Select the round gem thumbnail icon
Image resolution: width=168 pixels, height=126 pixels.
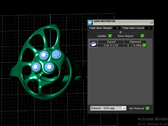(x=93, y=44)
